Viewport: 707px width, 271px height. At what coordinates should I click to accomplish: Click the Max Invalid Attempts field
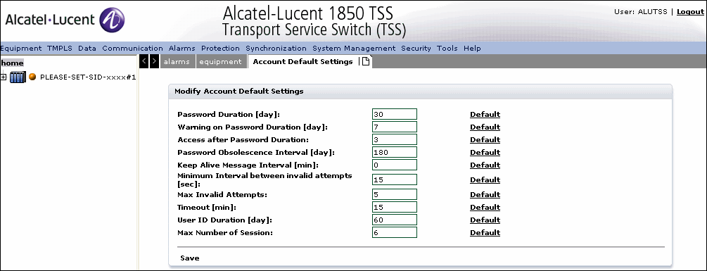395,194
